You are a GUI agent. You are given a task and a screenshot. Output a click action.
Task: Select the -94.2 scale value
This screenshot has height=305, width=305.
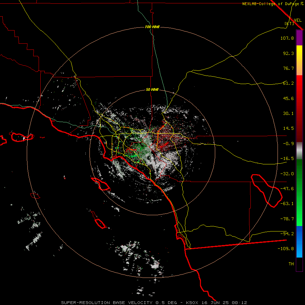(287, 234)
